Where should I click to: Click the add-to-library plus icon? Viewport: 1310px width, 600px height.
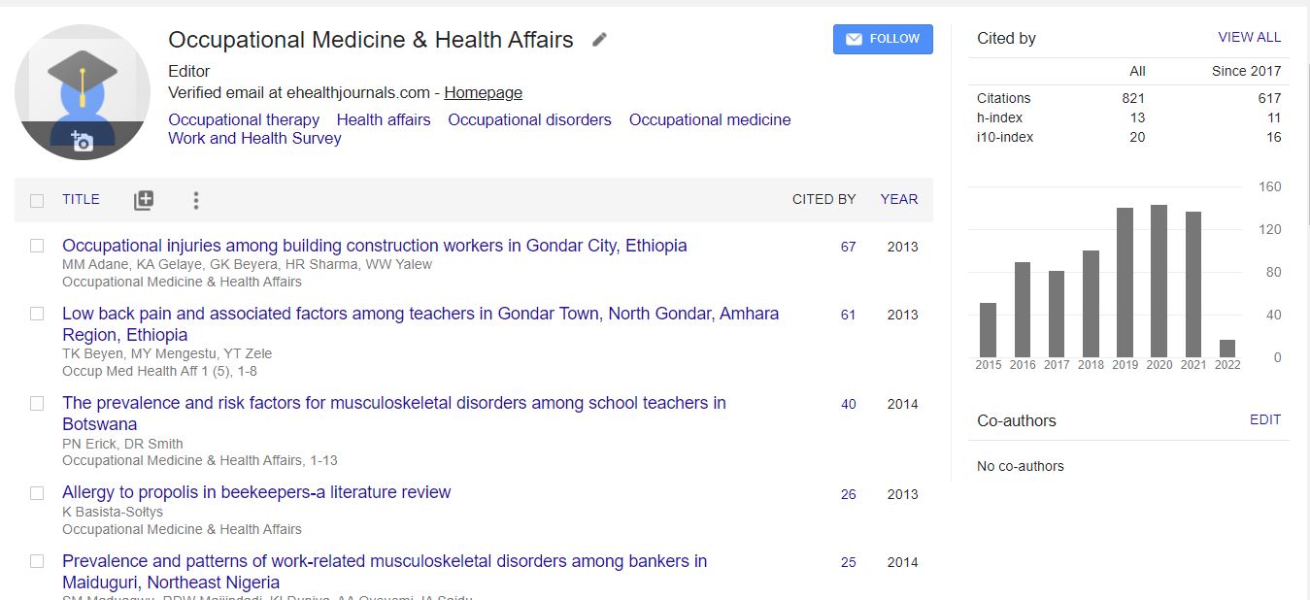coord(144,200)
